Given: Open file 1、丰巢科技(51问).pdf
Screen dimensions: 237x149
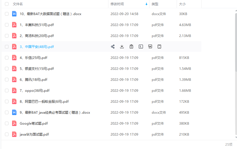Looking at the screenshot, I should [x=37, y=25].
